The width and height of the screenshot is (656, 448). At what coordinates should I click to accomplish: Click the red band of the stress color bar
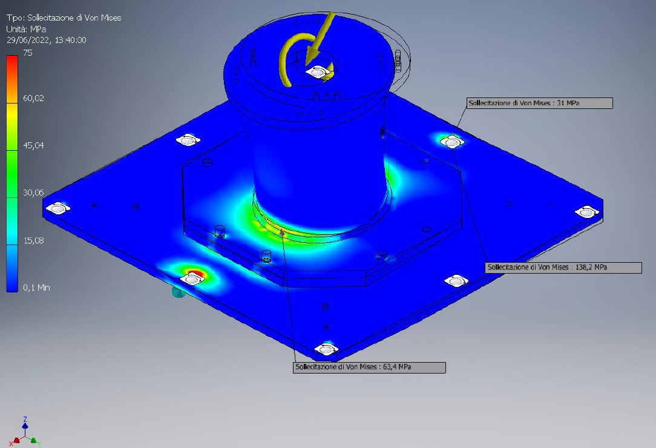pyautogui.click(x=12, y=63)
